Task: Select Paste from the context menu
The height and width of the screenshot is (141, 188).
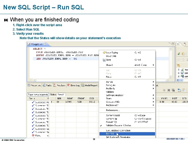Action: [x=127, y=77]
